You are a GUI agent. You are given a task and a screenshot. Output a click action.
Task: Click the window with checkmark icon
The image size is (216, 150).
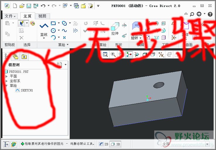click(x=76, y=6)
